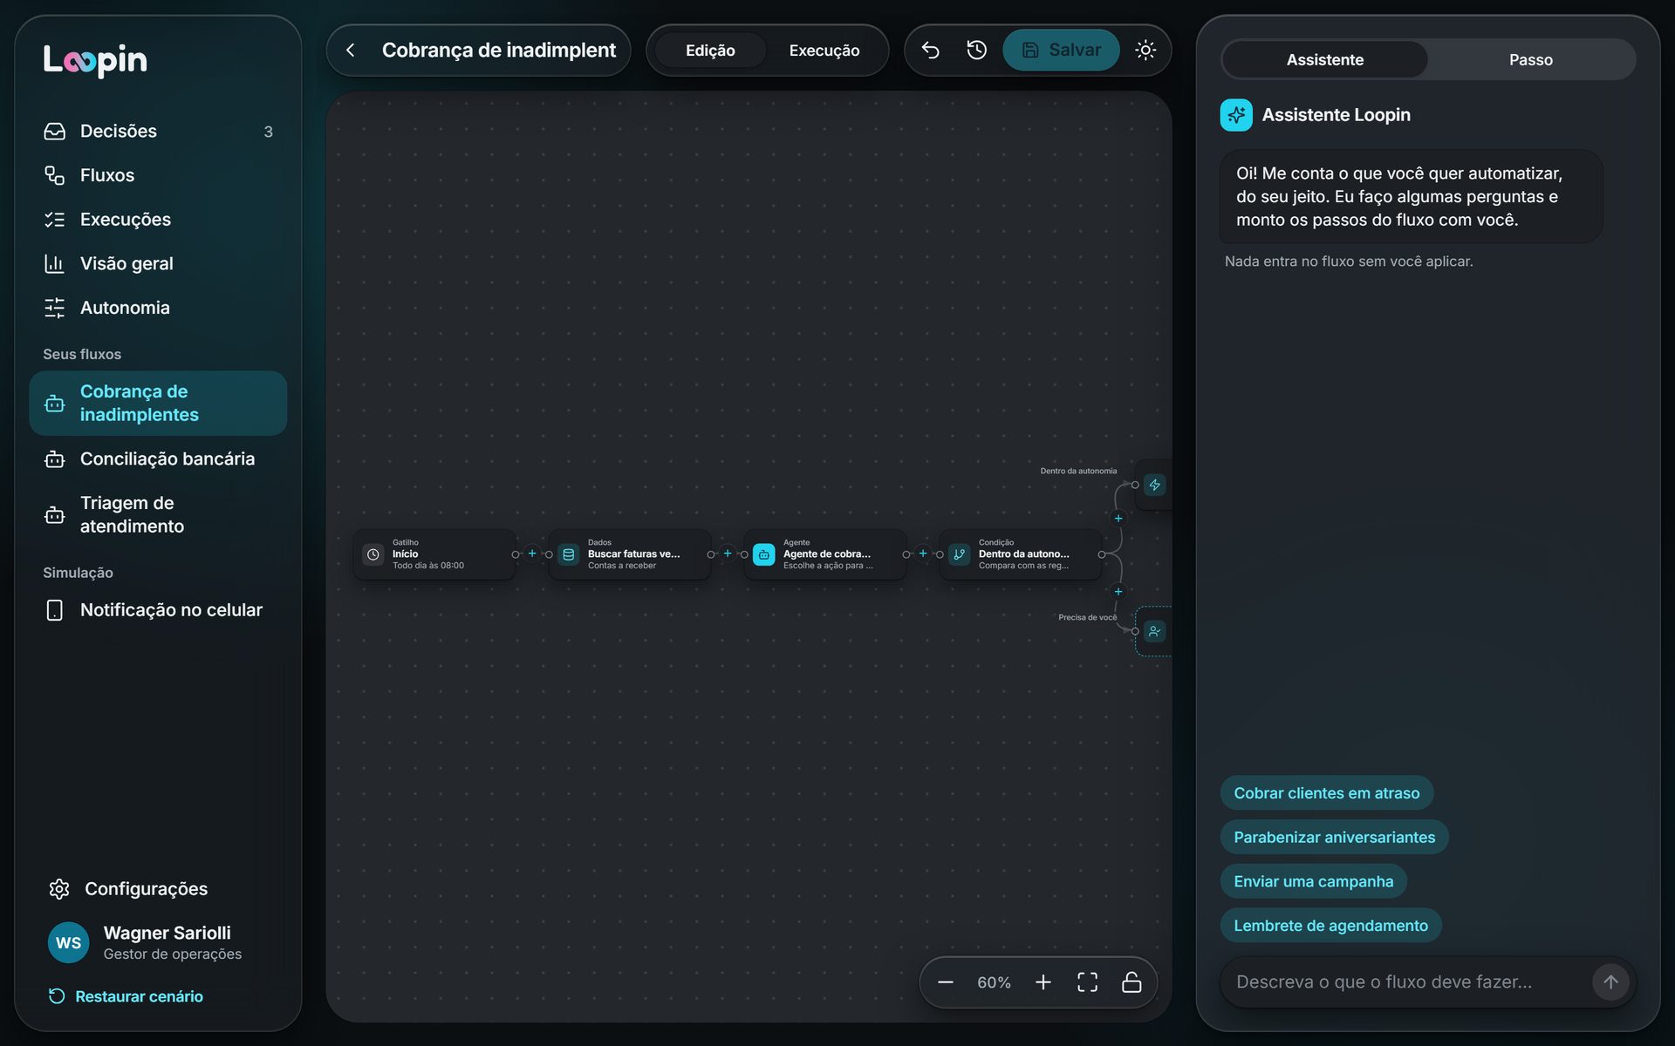Go back with the left chevron

[351, 51]
